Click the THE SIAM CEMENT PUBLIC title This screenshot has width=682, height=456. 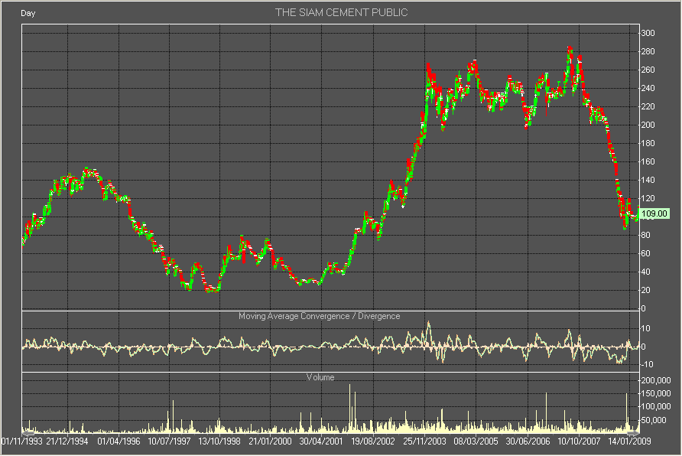click(342, 12)
